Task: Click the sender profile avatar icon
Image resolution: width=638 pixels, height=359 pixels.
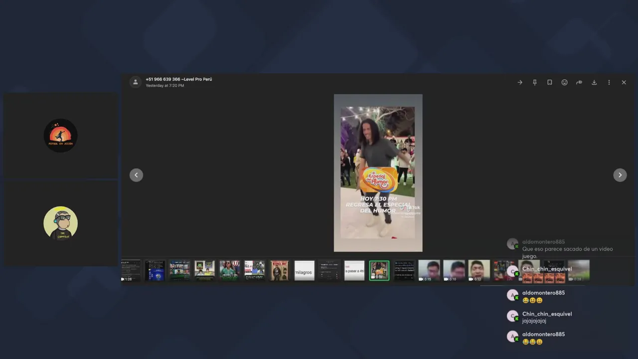Action: tap(135, 82)
